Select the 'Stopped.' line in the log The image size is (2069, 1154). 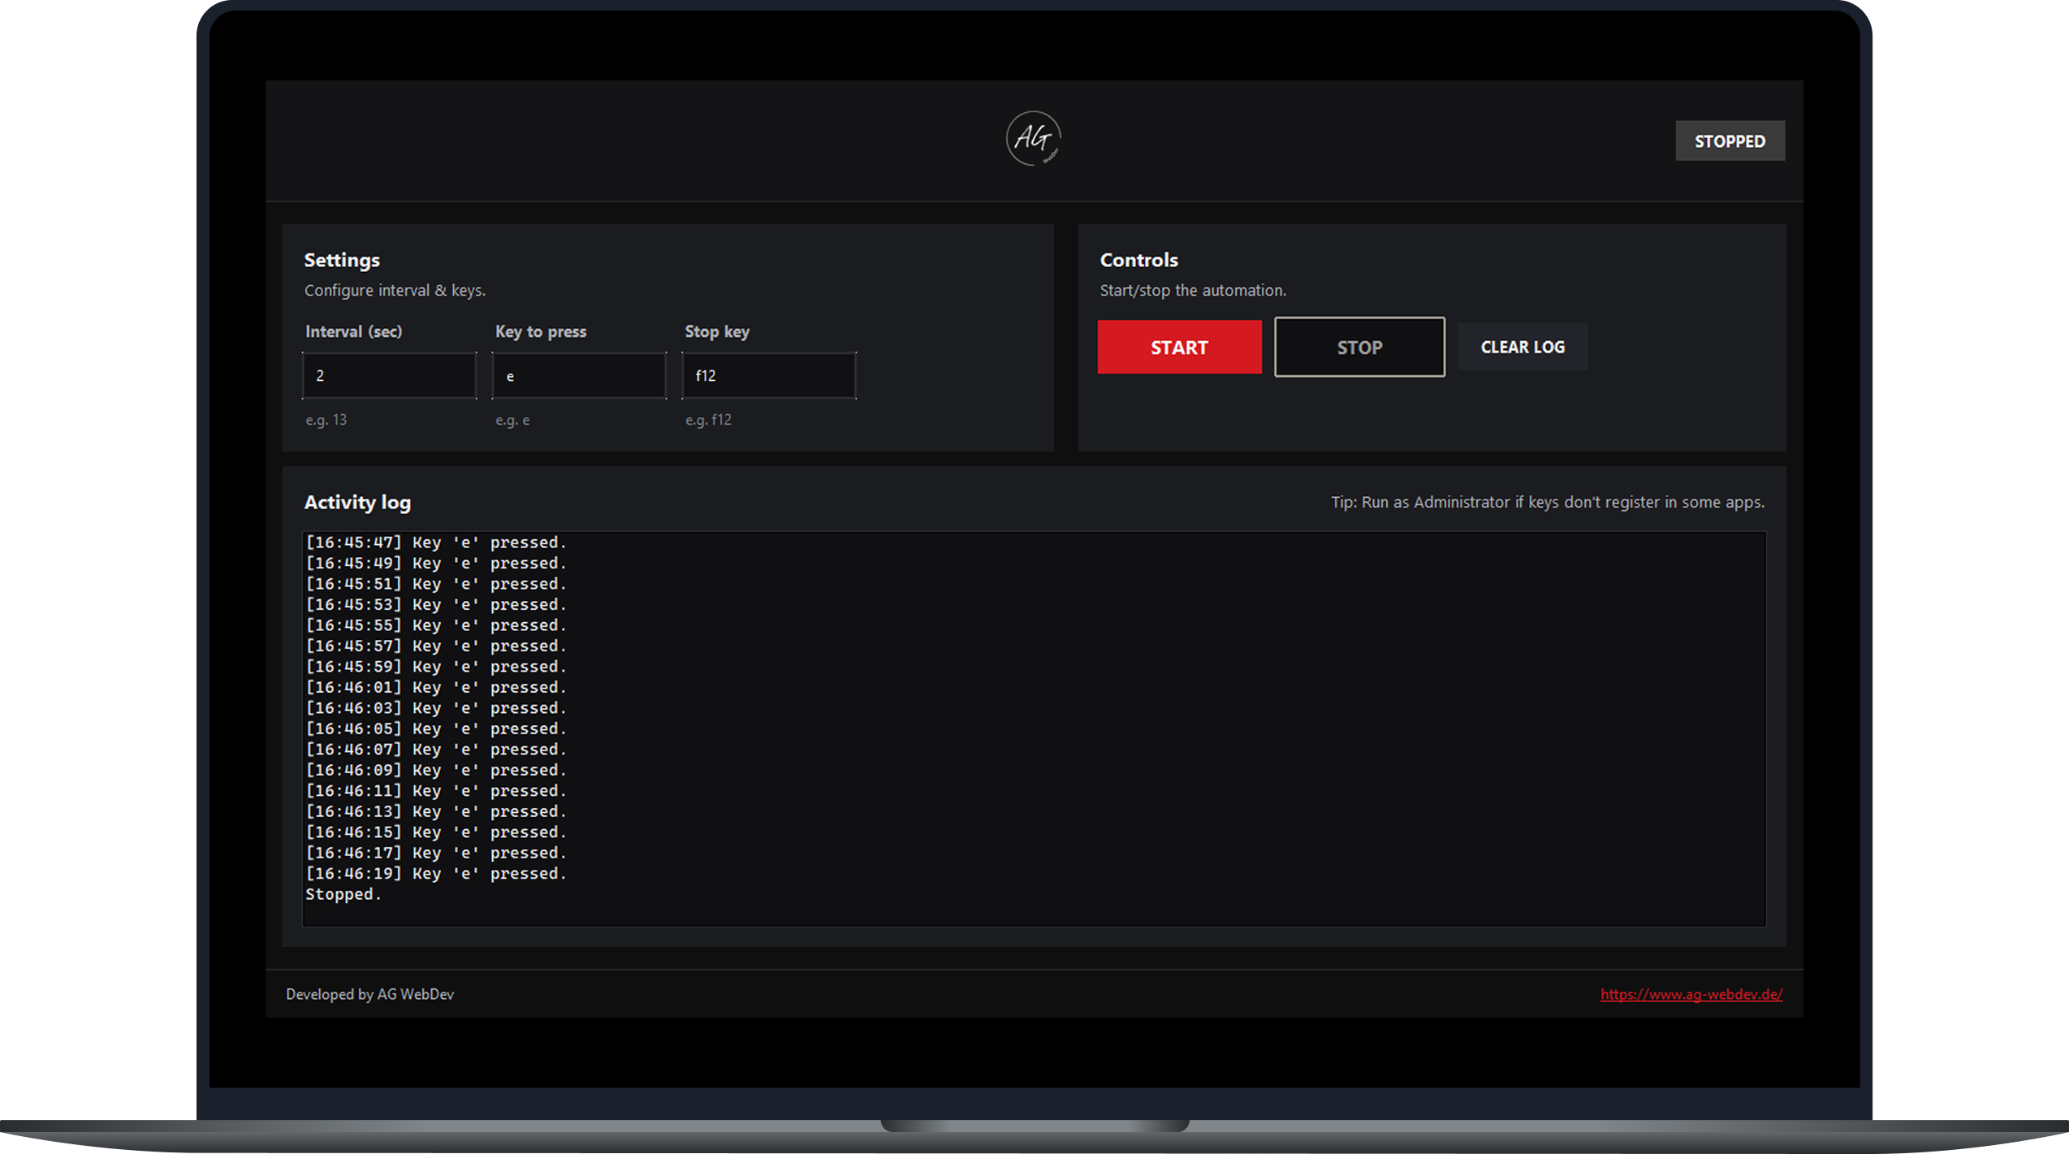tap(343, 893)
